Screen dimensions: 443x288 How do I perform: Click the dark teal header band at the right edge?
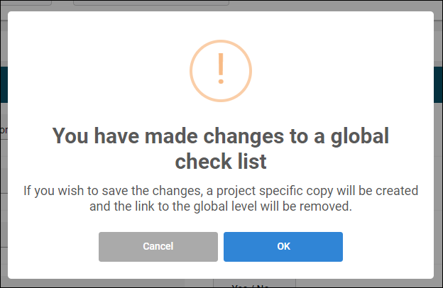coord(438,84)
